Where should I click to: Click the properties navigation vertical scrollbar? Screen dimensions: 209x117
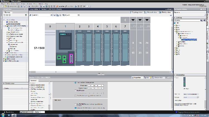(x=49, y=96)
